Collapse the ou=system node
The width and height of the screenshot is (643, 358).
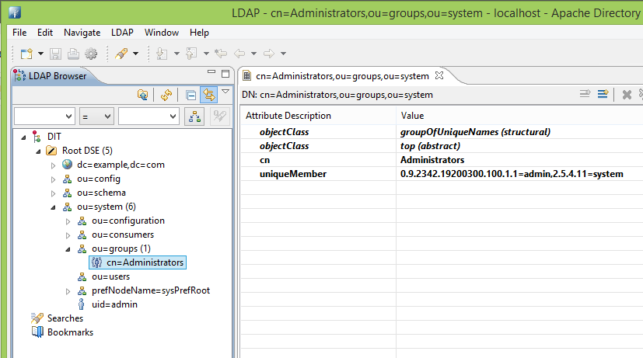coord(53,207)
